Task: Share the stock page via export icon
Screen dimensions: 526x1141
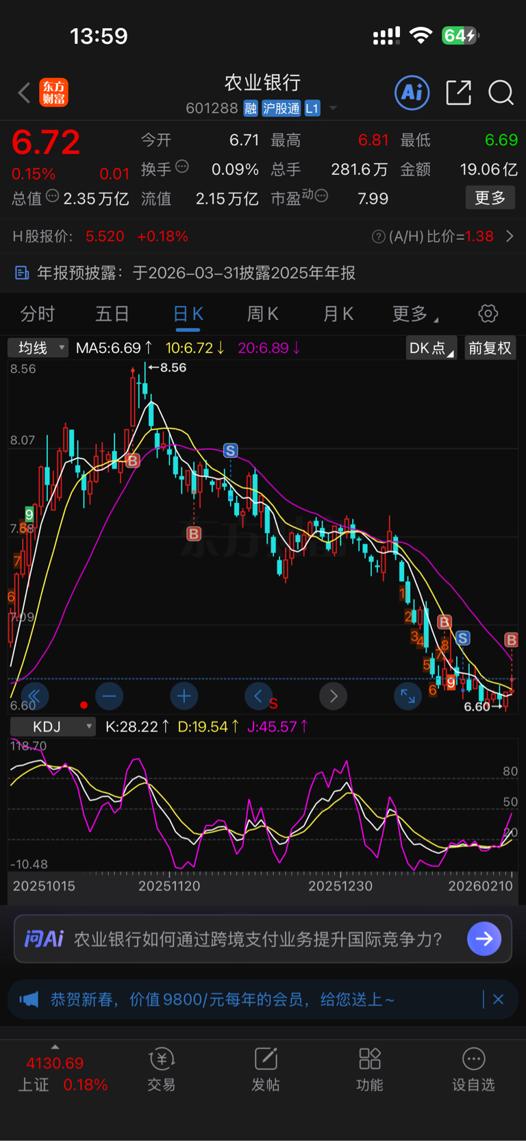Action: tap(458, 93)
